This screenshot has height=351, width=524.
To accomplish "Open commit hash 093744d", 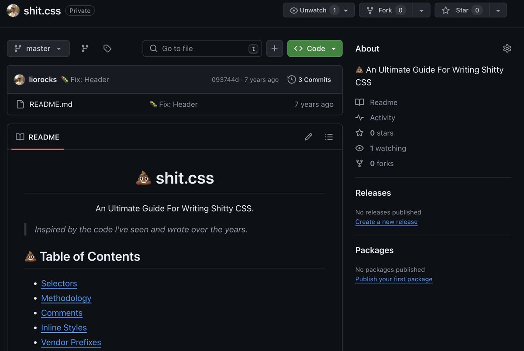I will [225, 79].
